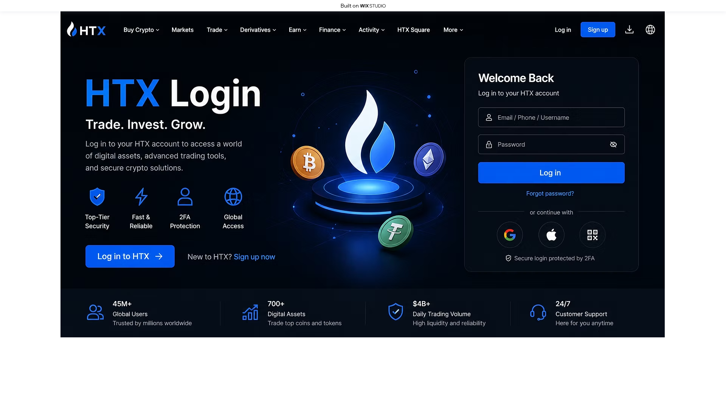Viewport: 726px width, 408px height.
Task: Click the Fast & Reliable lightning icon
Action: pyautogui.click(x=141, y=196)
